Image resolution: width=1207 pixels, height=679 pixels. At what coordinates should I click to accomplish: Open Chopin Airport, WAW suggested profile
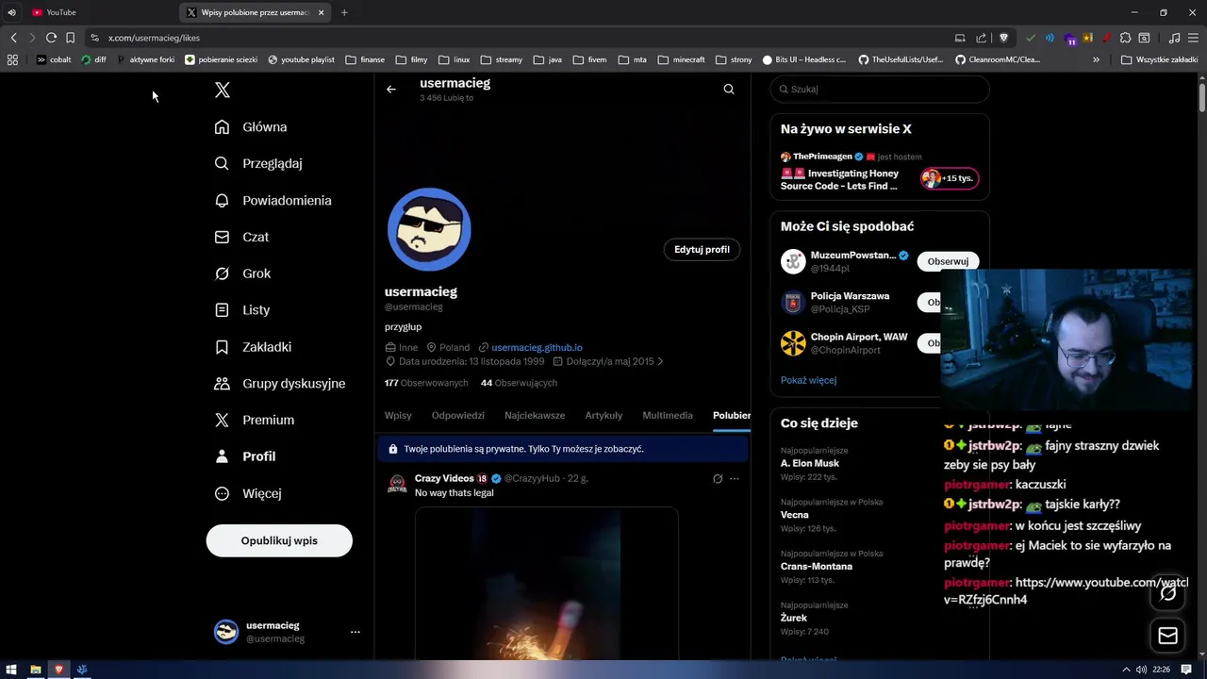tap(859, 337)
